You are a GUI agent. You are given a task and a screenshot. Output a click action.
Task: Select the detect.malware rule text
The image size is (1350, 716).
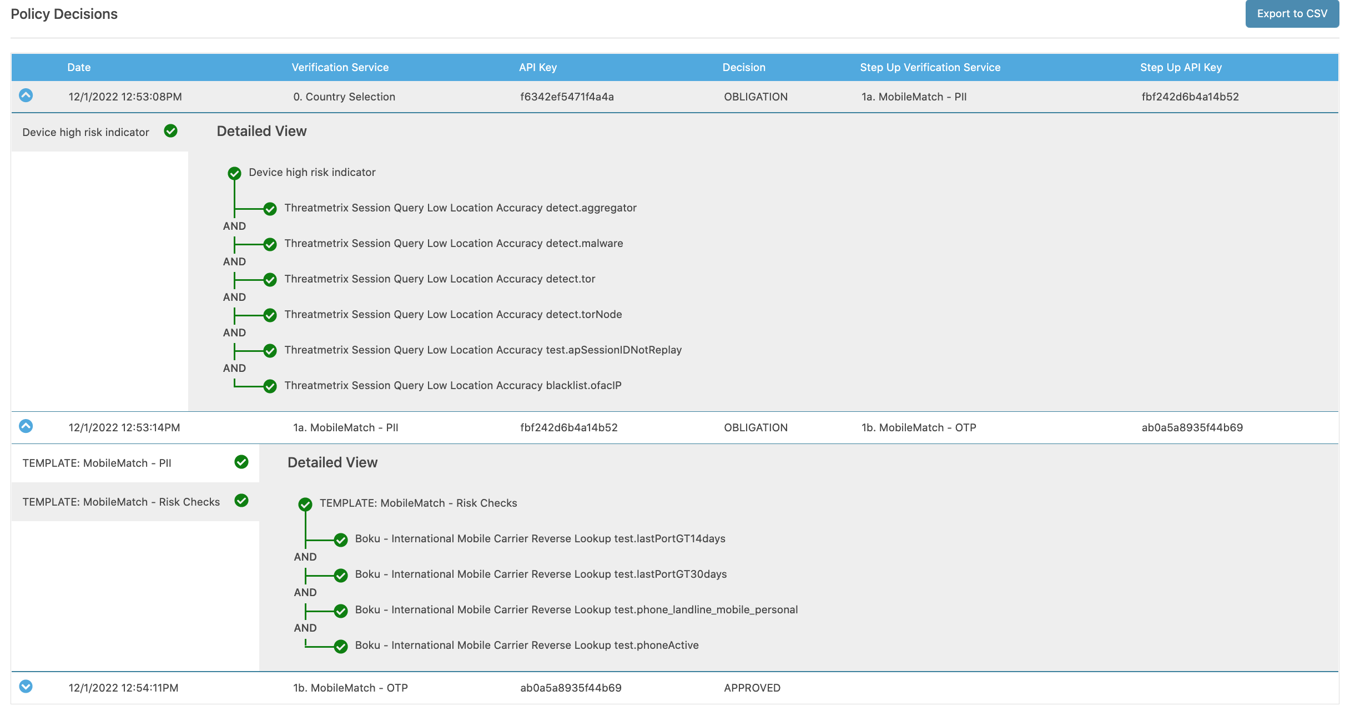point(454,243)
